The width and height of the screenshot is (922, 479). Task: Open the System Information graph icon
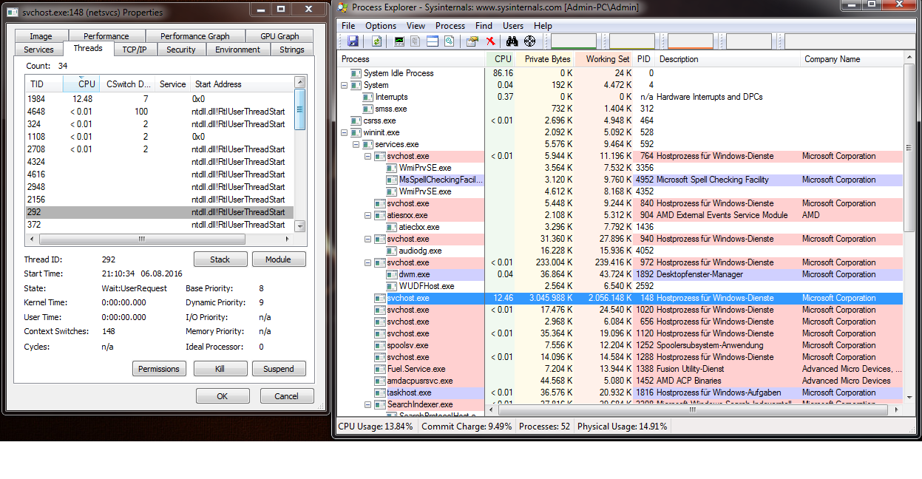click(x=400, y=41)
